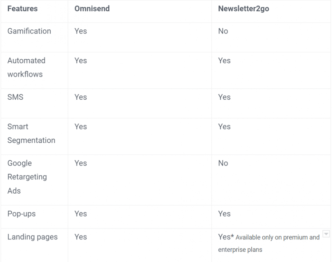This screenshot has width=332, height=262.
Task: Click the Pop-ups feature label
Action: tap(21, 214)
